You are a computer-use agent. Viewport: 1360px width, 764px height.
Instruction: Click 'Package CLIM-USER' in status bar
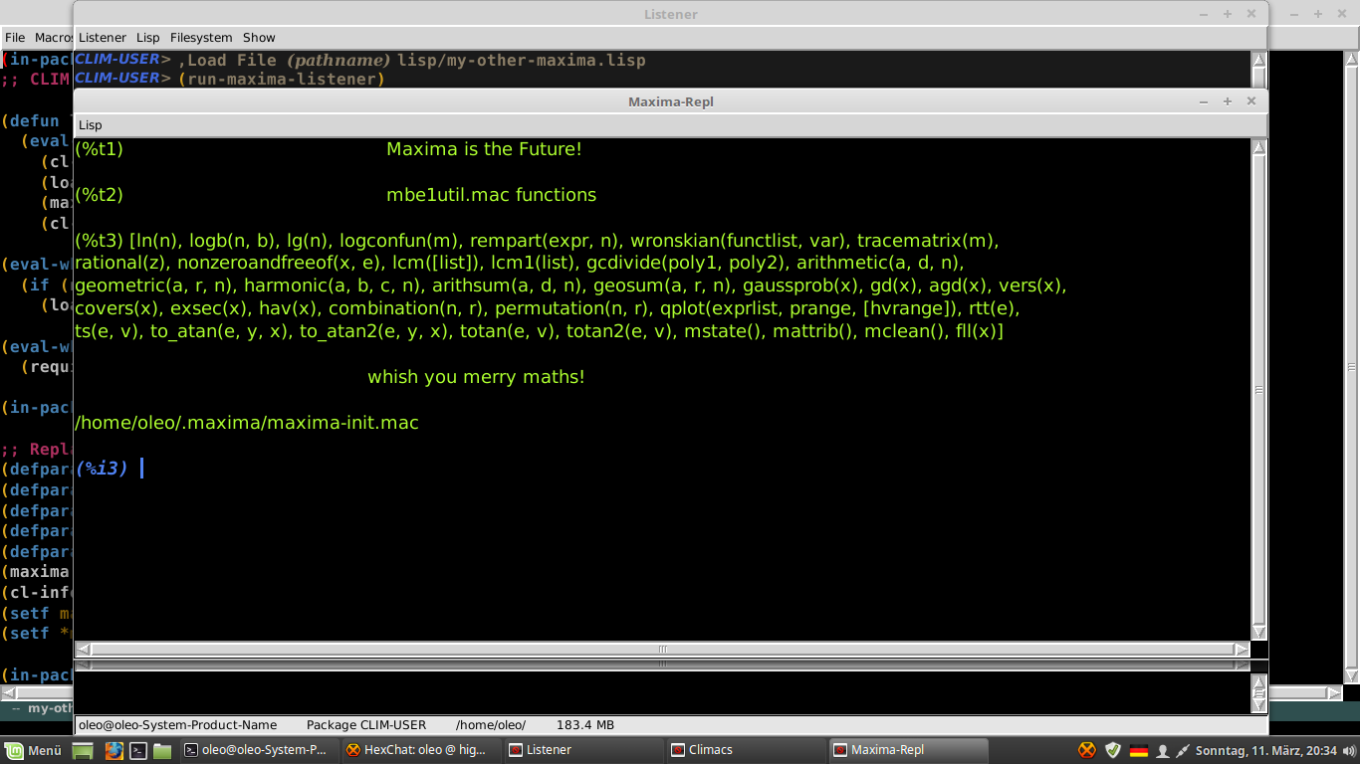coord(366,725)
